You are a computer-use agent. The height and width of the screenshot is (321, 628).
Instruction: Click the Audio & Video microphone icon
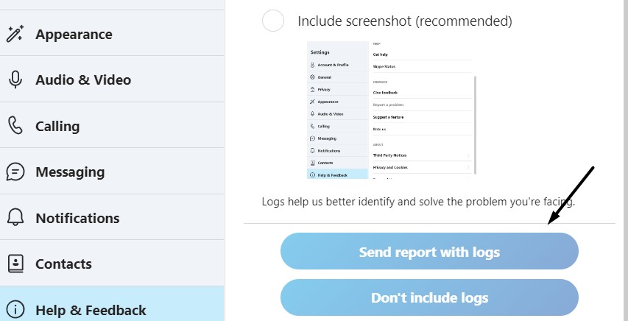click(x=15, y=80)
